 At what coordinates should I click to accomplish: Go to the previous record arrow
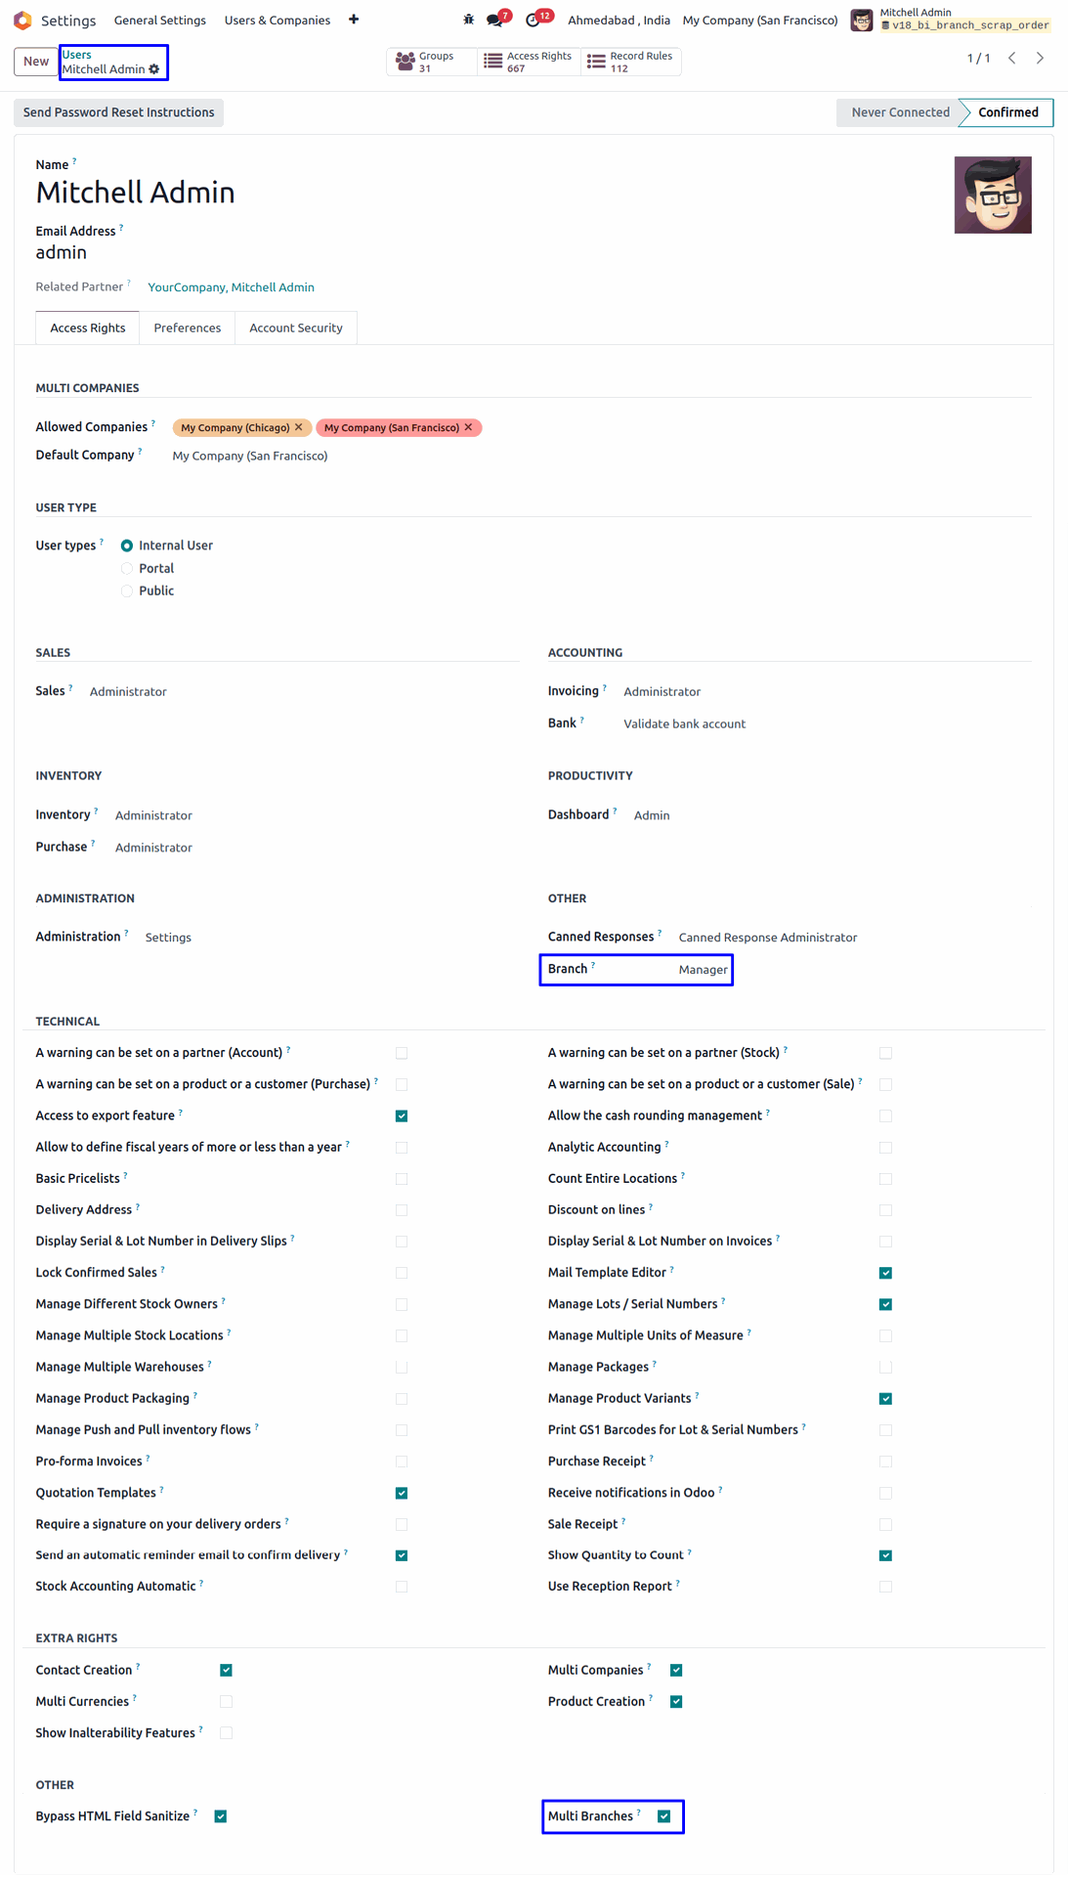(x=1012, y=59)
